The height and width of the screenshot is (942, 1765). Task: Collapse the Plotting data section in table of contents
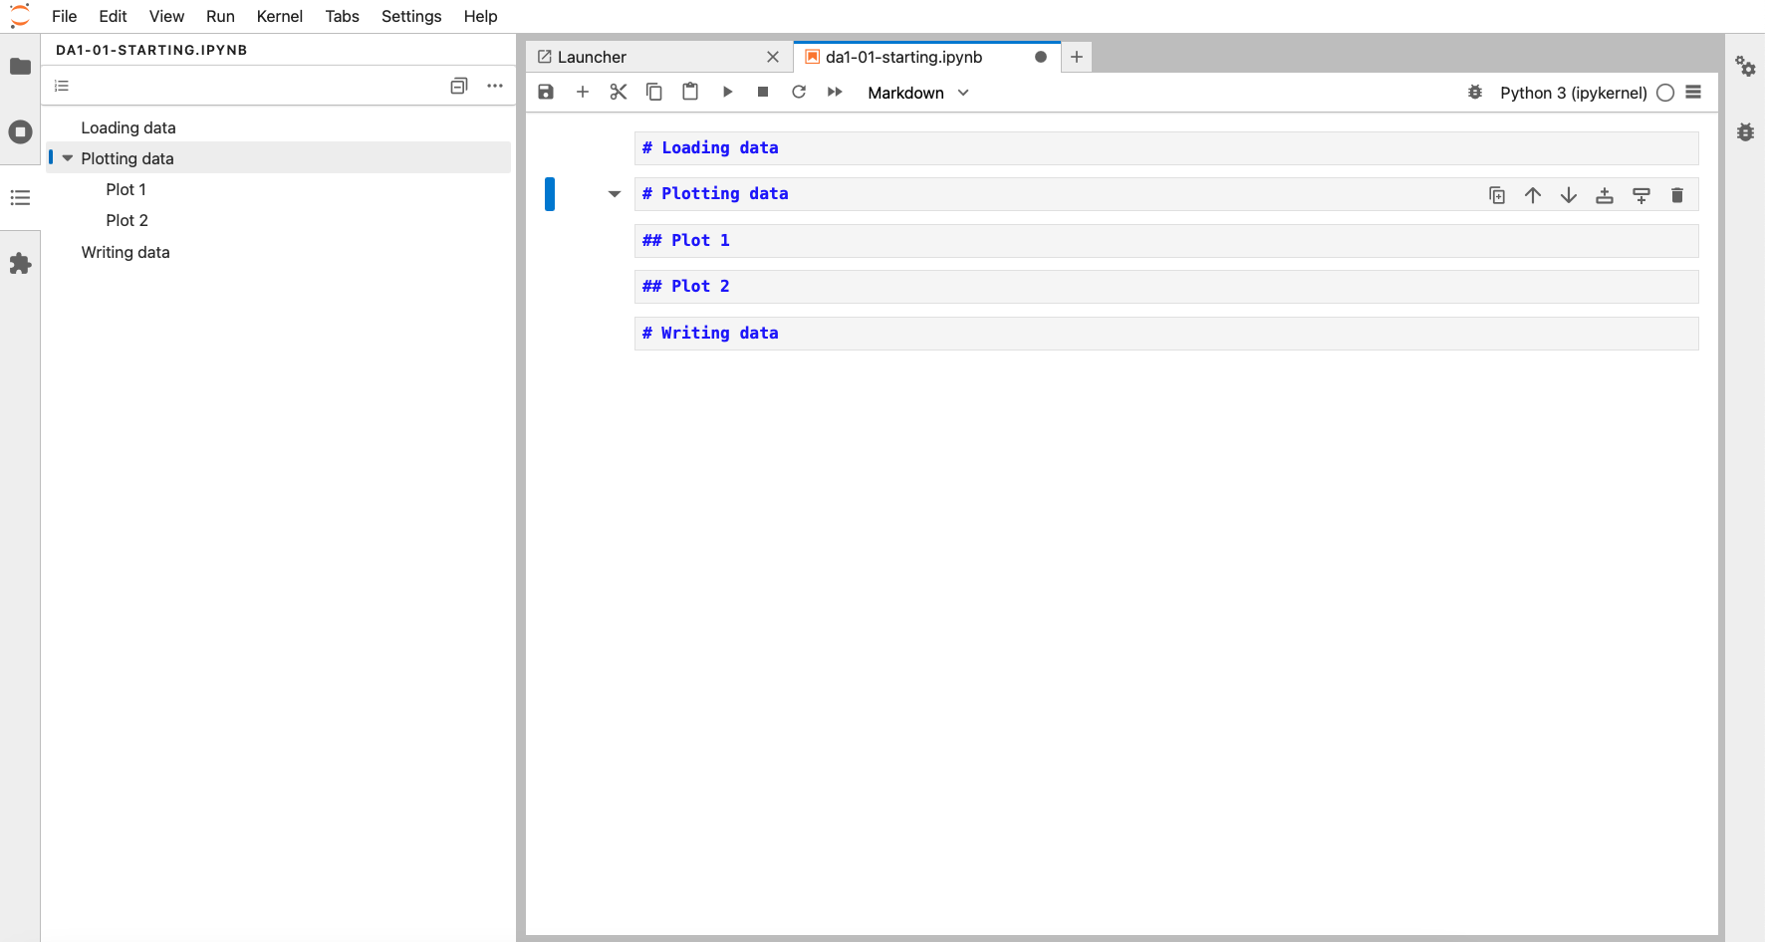click(68, 158)
